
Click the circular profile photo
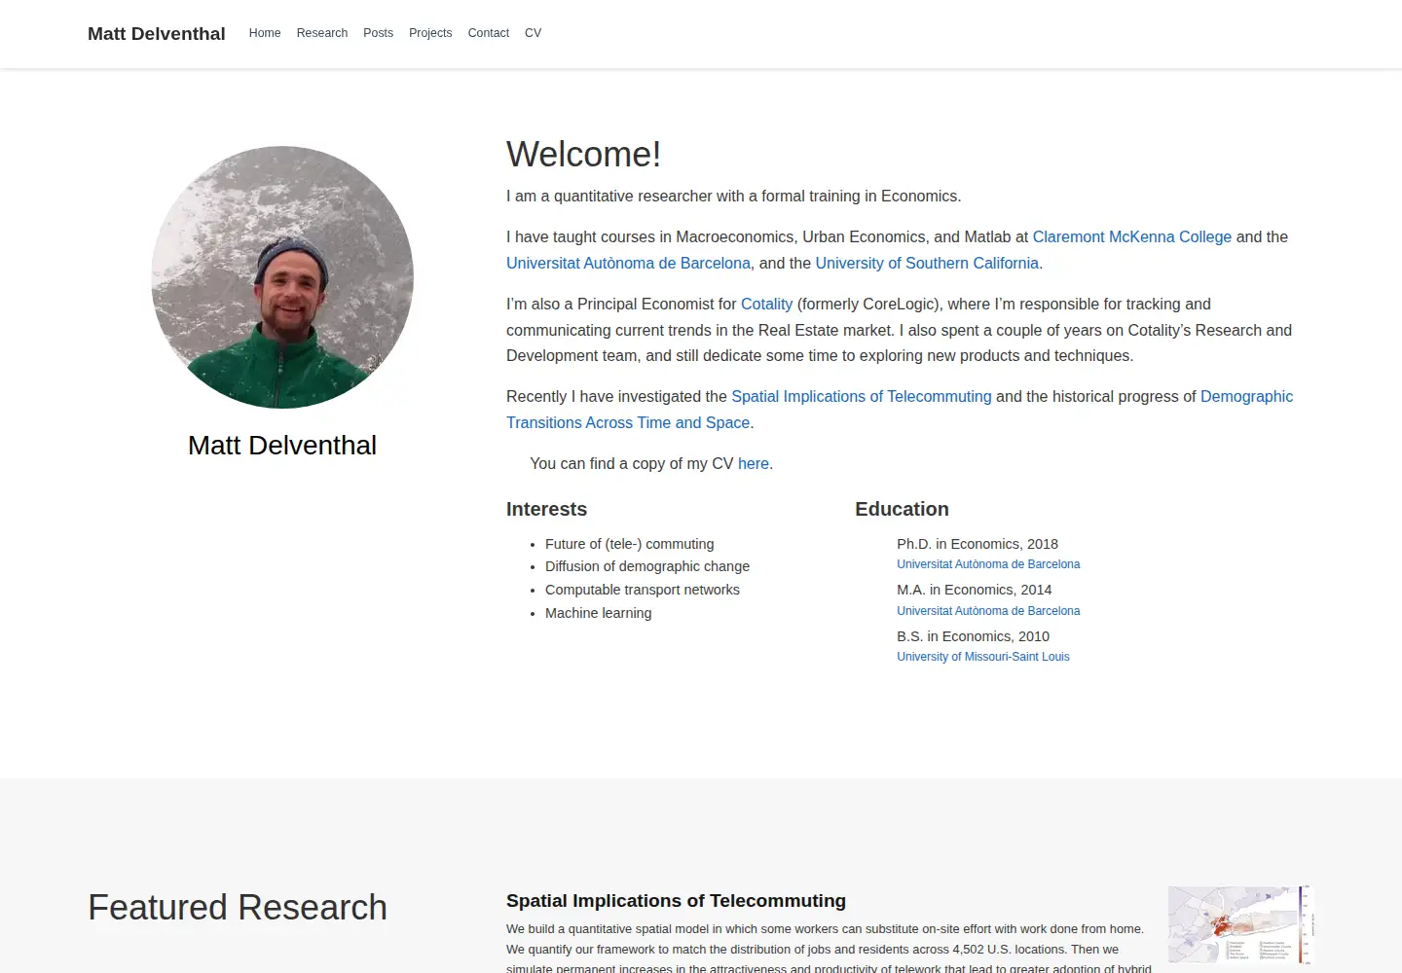tap(282, 277)
